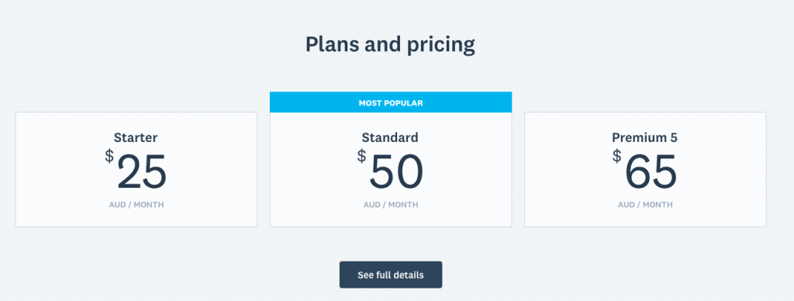Viewport: 794px width, 301px height.
Task: Select the Premium 5 plan card
Action: pos(644,169)
